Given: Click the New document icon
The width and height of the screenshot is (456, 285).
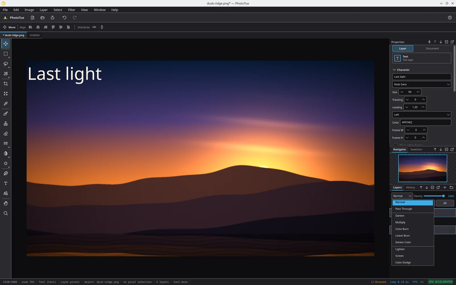Looking at the screenshot, I should pos(32,18).
